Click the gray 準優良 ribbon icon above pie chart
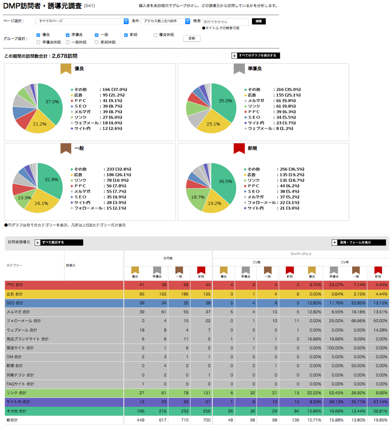Screen dimensions: 390x425 pos(239,69)
